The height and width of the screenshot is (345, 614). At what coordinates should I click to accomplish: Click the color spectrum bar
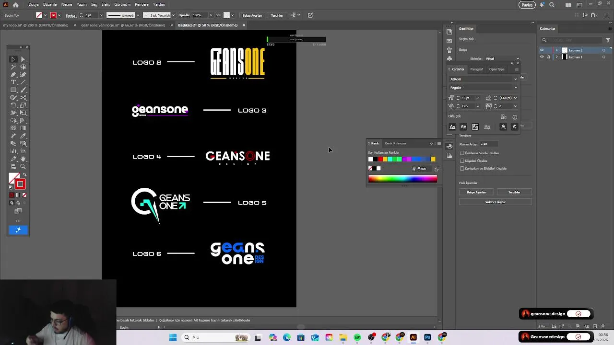[x=402, y=179]
